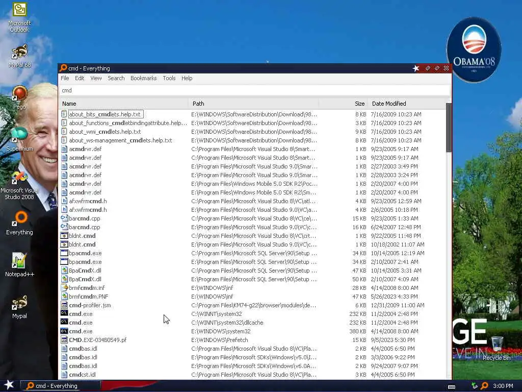Sort results by the Name column header

coord(124,104)
